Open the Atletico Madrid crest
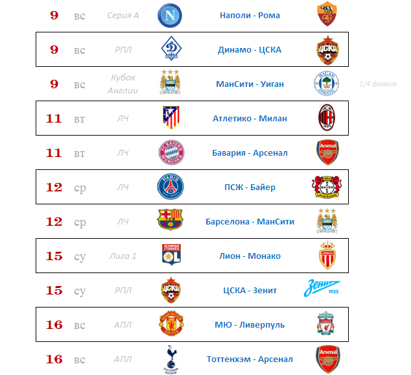411x375 pixels. click(170, 118)
